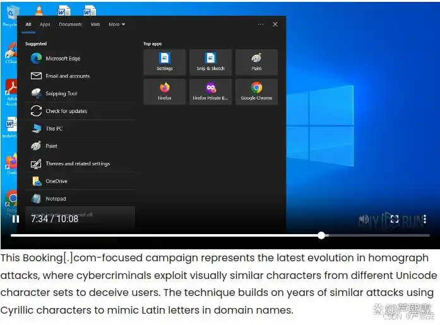Open Email and accounts suggestion

click(x=80, y=76)
